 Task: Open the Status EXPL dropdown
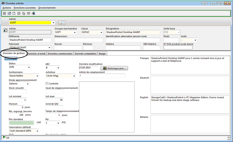click(29, 67)
